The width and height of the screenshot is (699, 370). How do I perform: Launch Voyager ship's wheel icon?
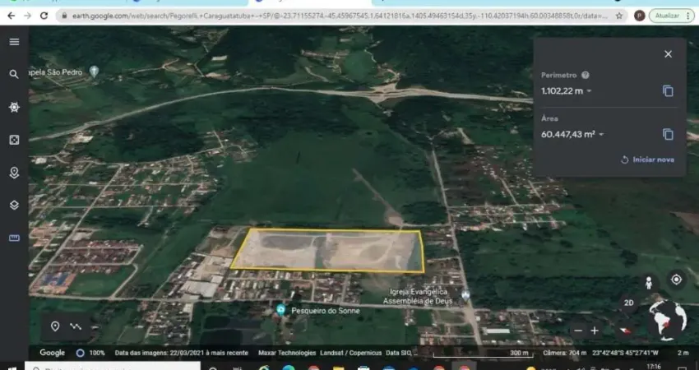[14, 107]
